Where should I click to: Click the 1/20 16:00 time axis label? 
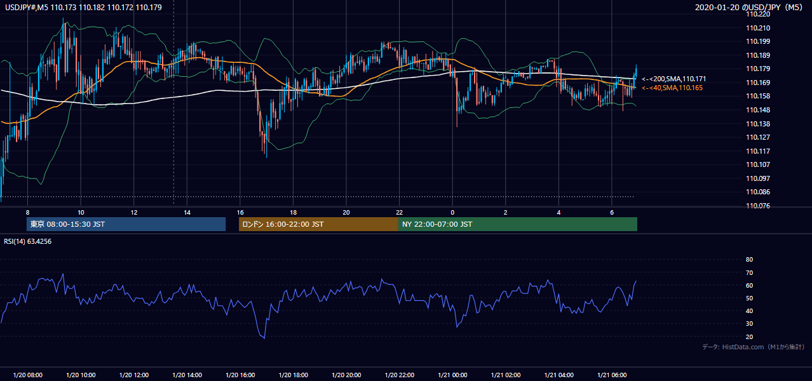(x=240, y=375)
